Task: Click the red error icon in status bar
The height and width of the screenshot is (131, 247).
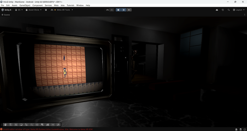Action: click(x=2, y=129)
